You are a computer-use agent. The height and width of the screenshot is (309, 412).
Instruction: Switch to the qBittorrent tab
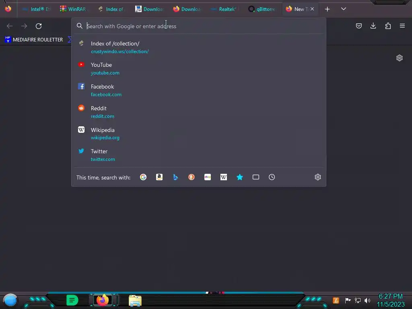pos(262,9)
